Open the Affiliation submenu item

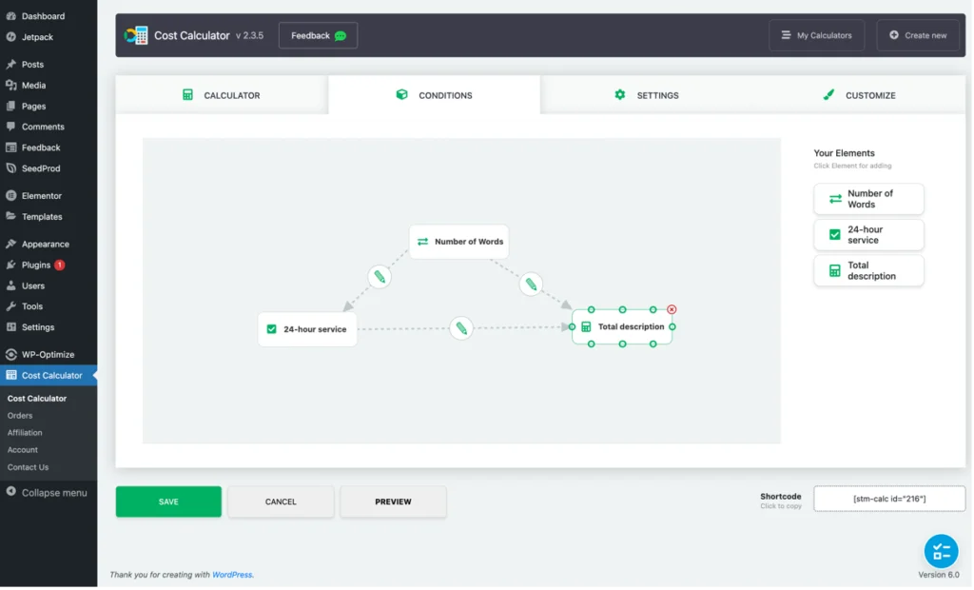[25, 433]
